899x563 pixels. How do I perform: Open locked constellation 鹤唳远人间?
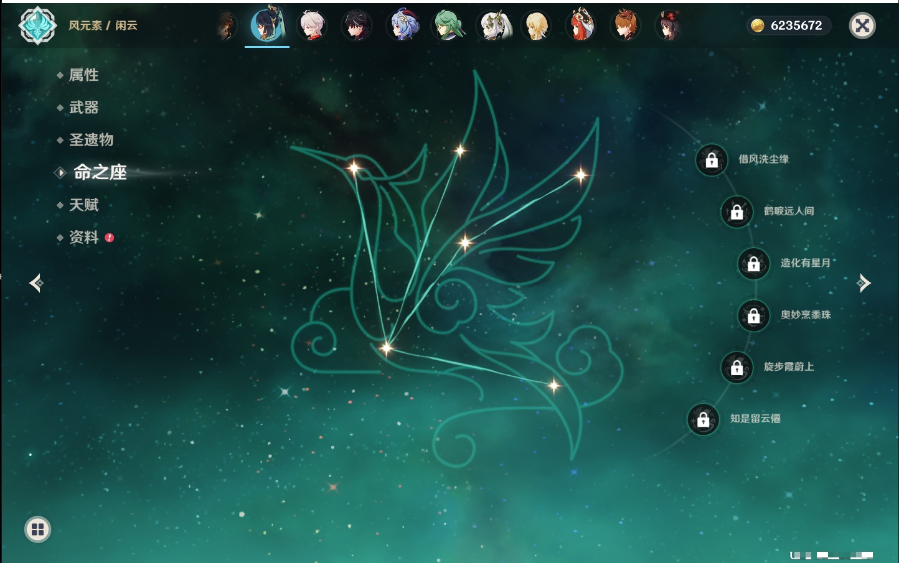tap(737, 212)
